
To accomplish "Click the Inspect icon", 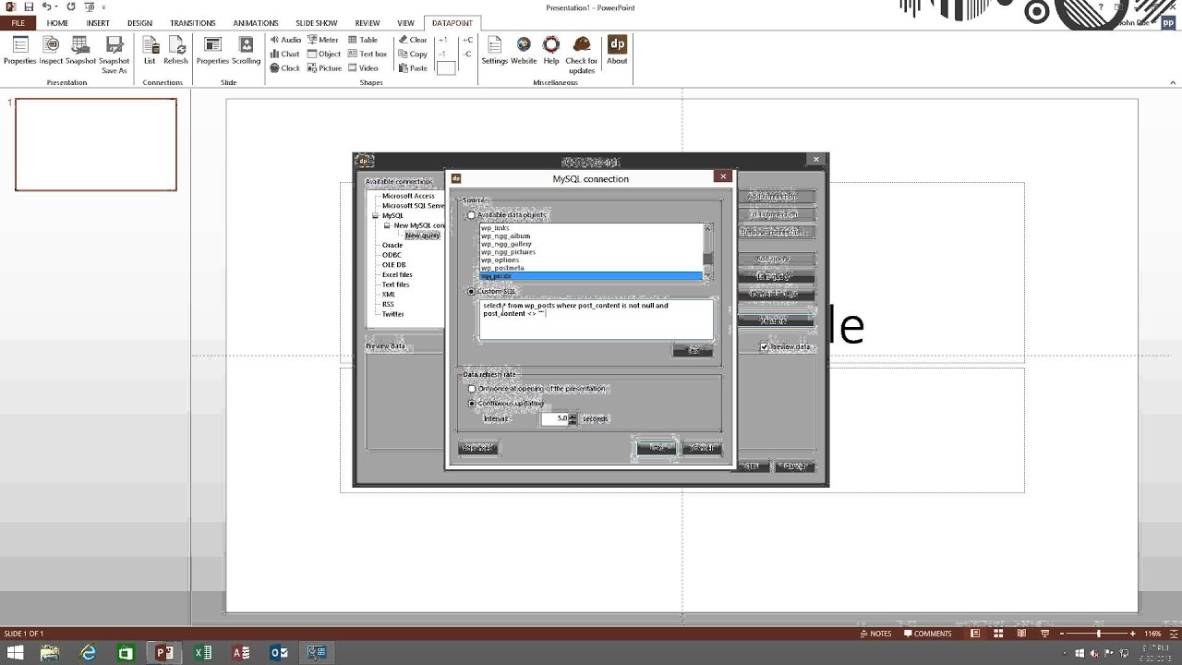I will pyautogui.click(x=51, y=52).
